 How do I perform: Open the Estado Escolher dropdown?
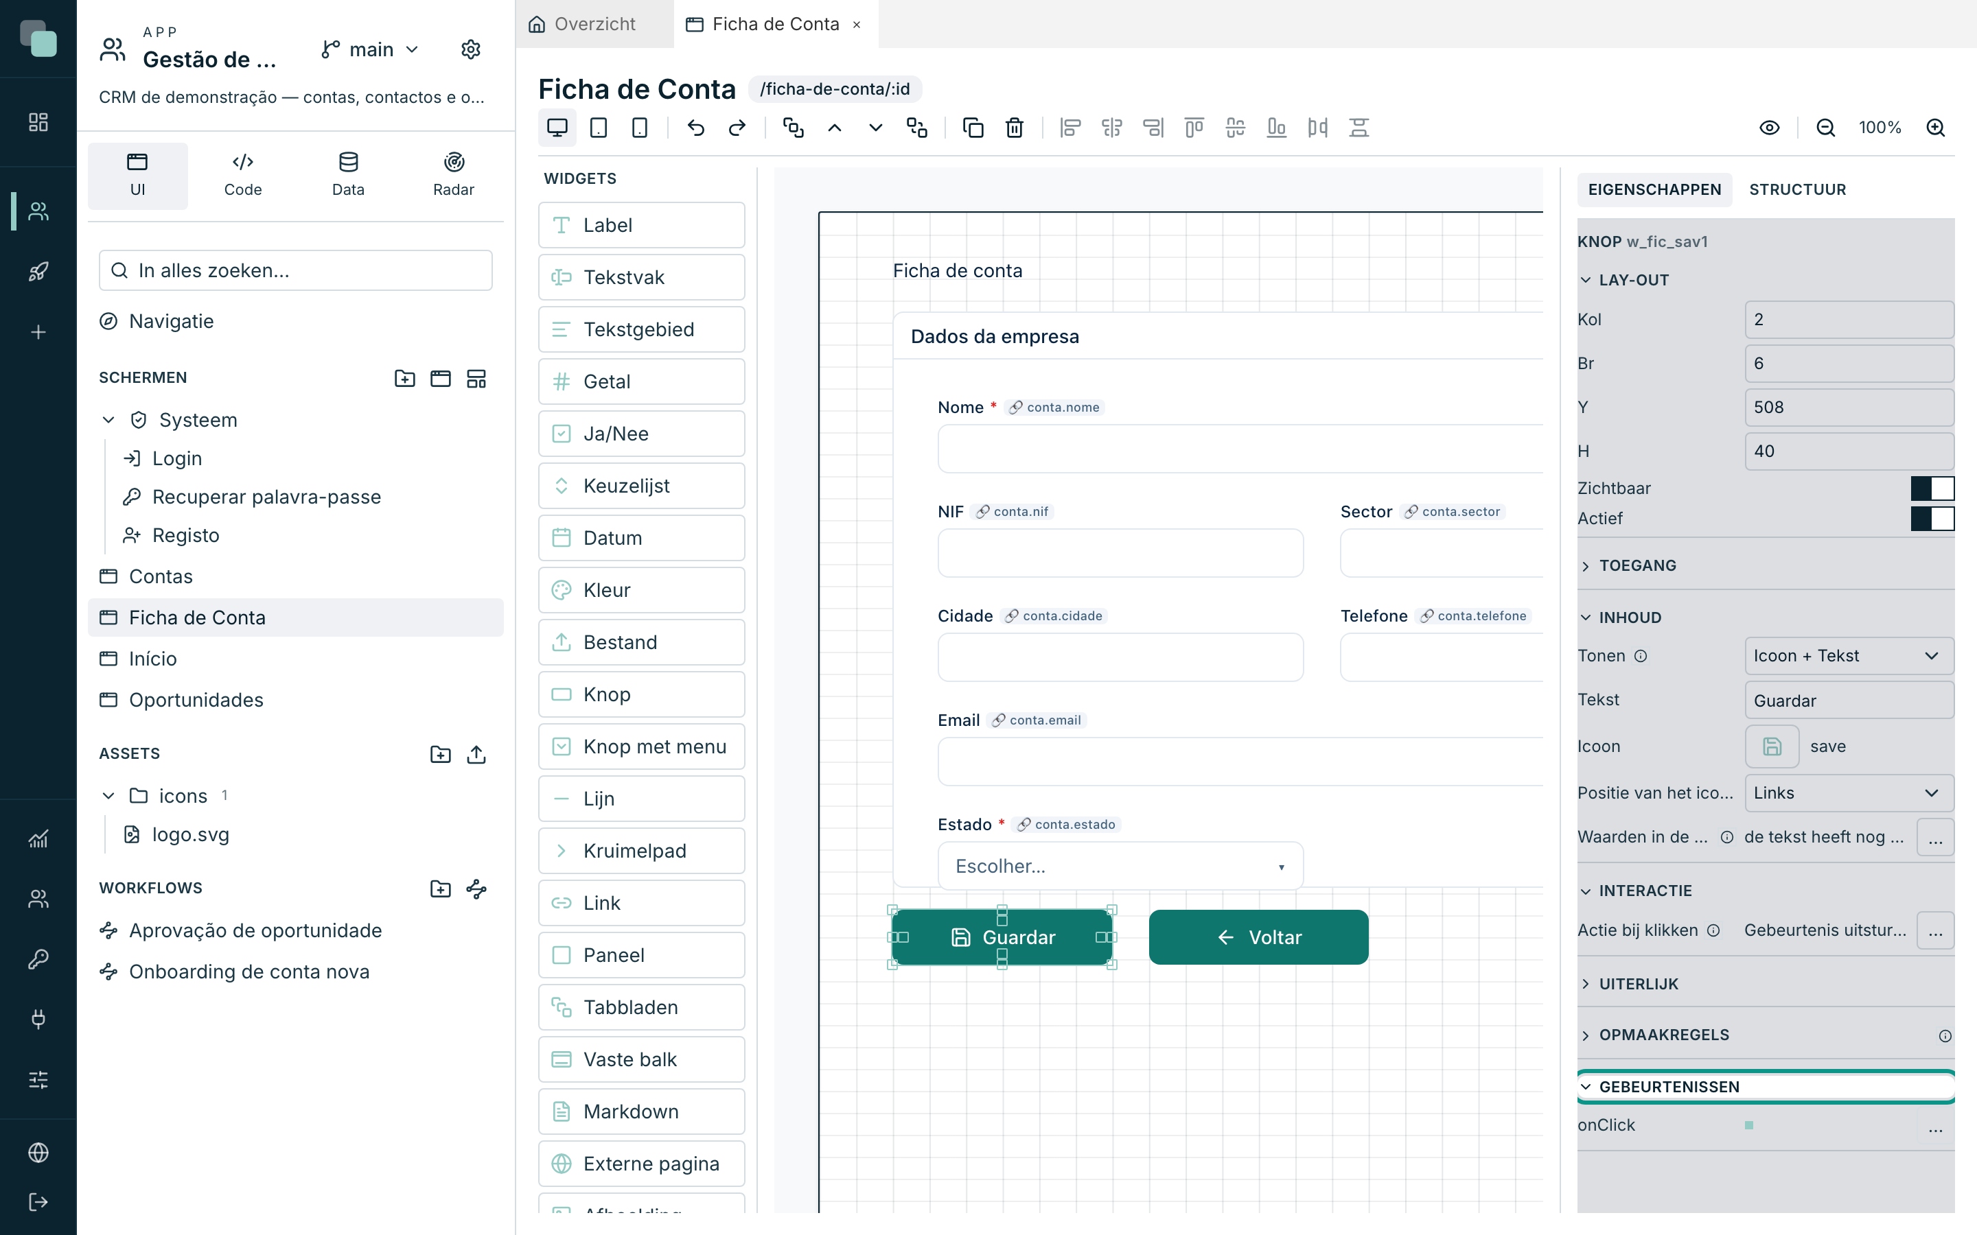coord(1120,866)
